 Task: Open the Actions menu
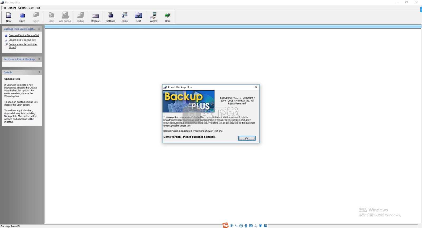pyautogui.click(x=12, y=8)
